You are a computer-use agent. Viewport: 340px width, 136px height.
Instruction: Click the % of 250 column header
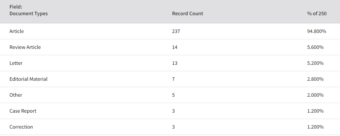coord(317,13)
